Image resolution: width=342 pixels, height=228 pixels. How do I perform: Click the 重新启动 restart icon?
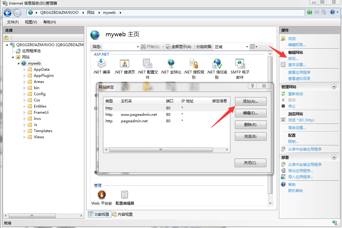pyautogui.click(x=284, y=93)
